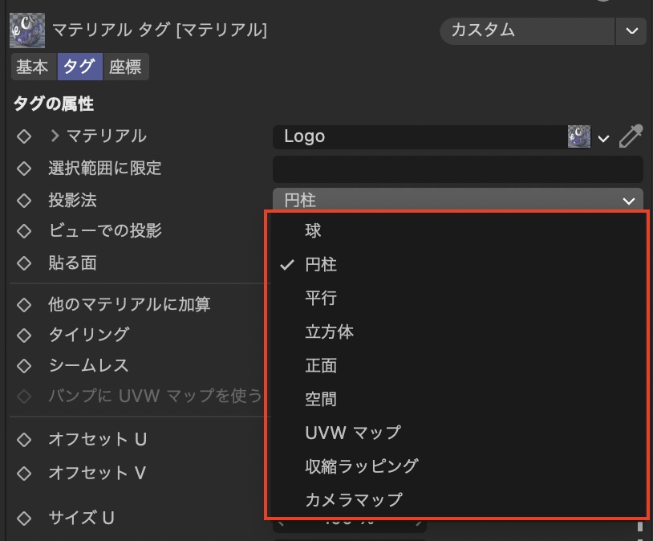Screen dimensions: 653x541
Task: Switch to the 基本 tab
Action: click(33, 67)
